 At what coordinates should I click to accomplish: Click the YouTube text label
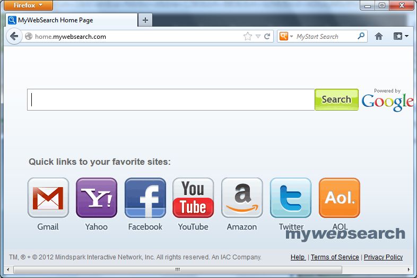193,227
